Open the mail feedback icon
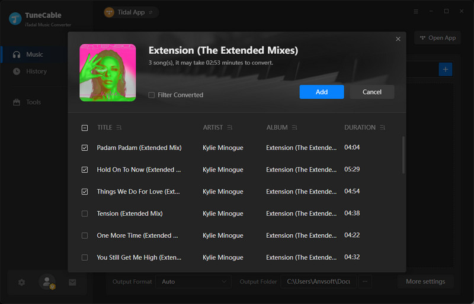The width and height of the screenshot is (474, 304). coord(72,282)
